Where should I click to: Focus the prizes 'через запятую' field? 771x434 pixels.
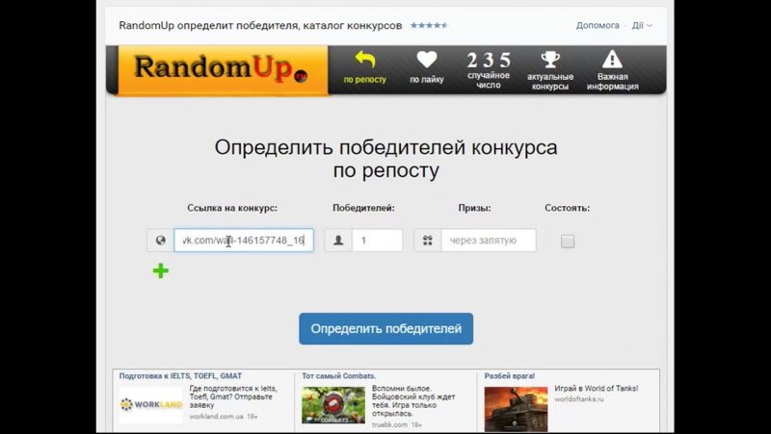click(489, 241)
